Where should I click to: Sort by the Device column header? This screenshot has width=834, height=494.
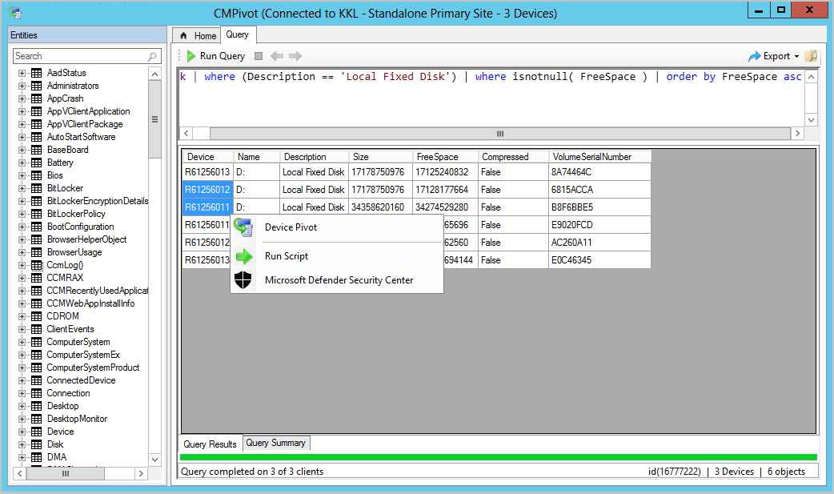[207, 156]
